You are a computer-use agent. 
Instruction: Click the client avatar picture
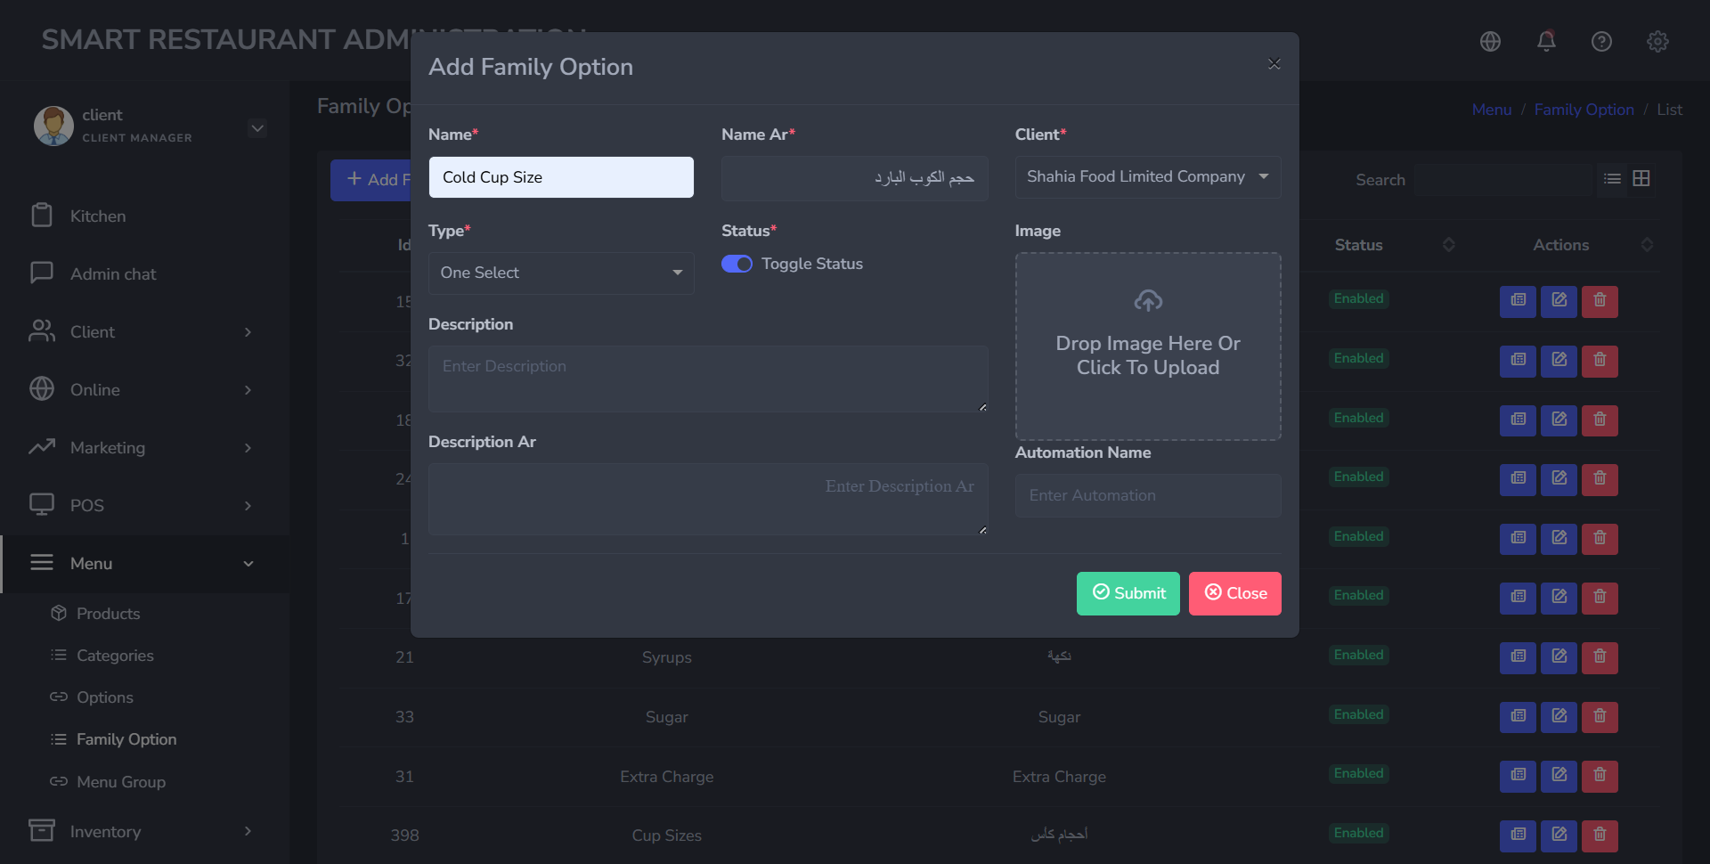click(53, 126)
